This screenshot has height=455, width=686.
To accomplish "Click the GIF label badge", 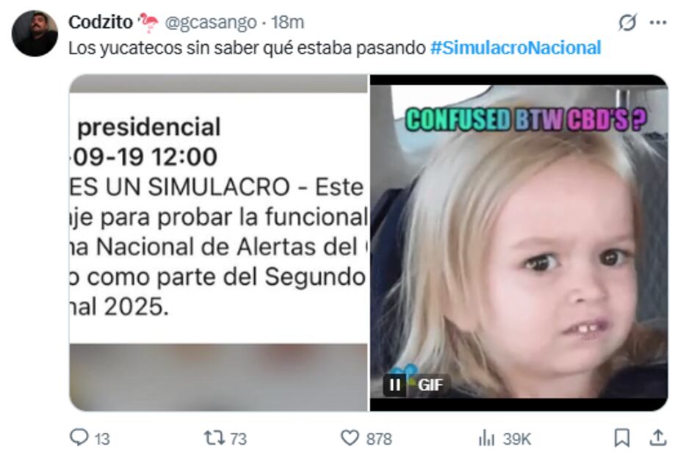I will [430, 385].
